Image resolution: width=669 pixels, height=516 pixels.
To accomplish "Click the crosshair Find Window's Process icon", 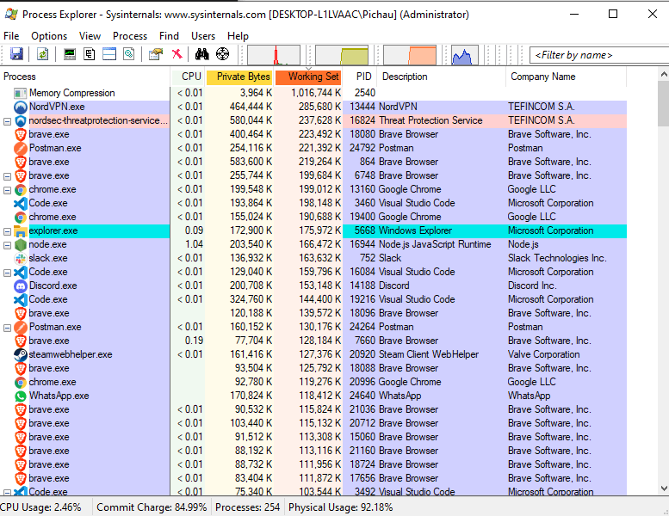I will 222,54.
